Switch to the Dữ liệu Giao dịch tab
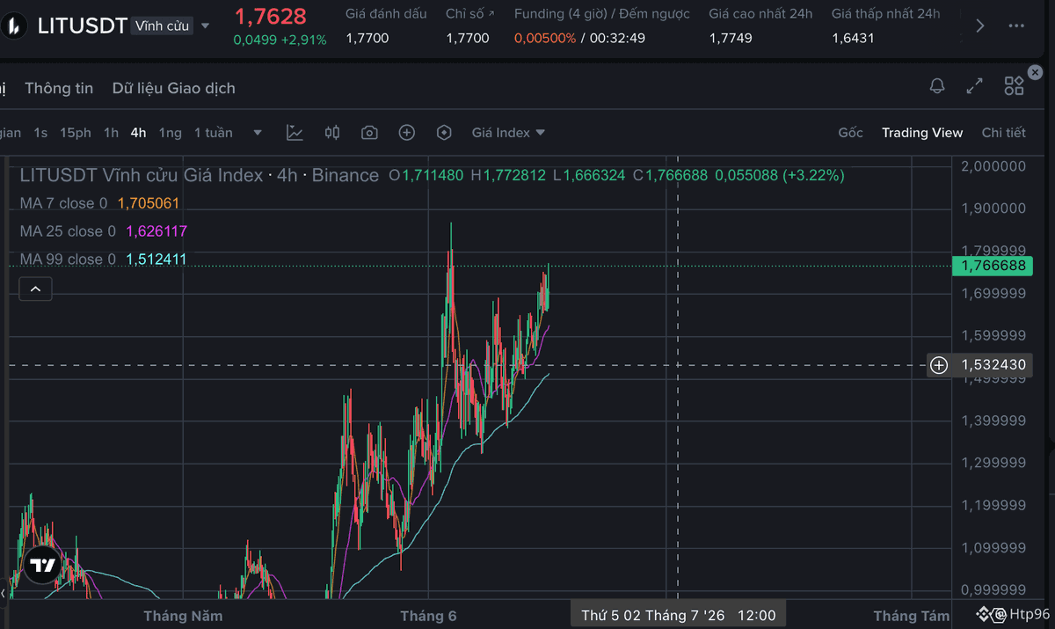The image size is (1055, 629). click(174, 88)
